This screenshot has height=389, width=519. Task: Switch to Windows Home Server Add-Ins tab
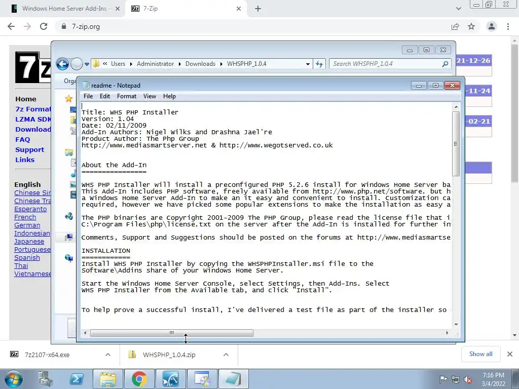tap(64, 9)
